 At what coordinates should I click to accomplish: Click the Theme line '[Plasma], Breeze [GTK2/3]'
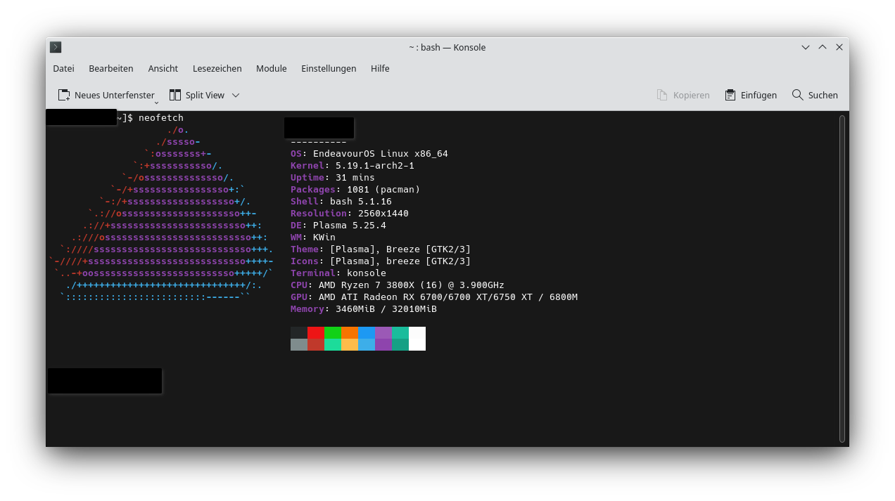point(400,249)
